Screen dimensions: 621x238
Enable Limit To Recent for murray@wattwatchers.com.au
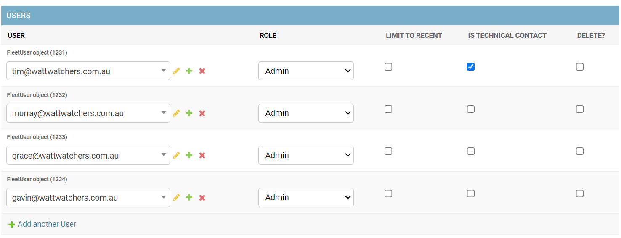point(388,109)
